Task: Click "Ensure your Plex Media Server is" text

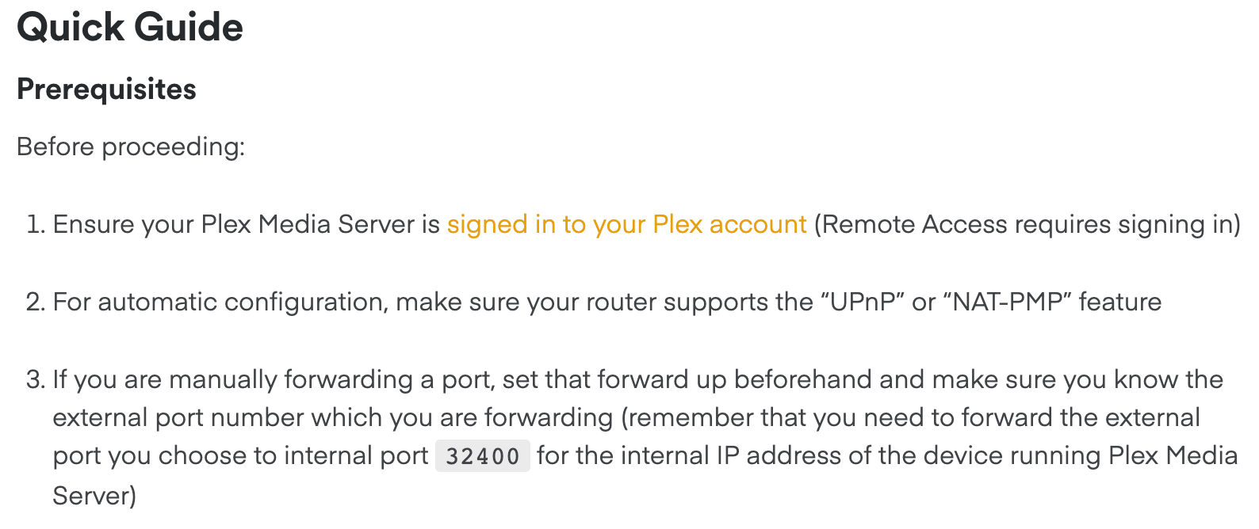Action: (x=246, y=225)
